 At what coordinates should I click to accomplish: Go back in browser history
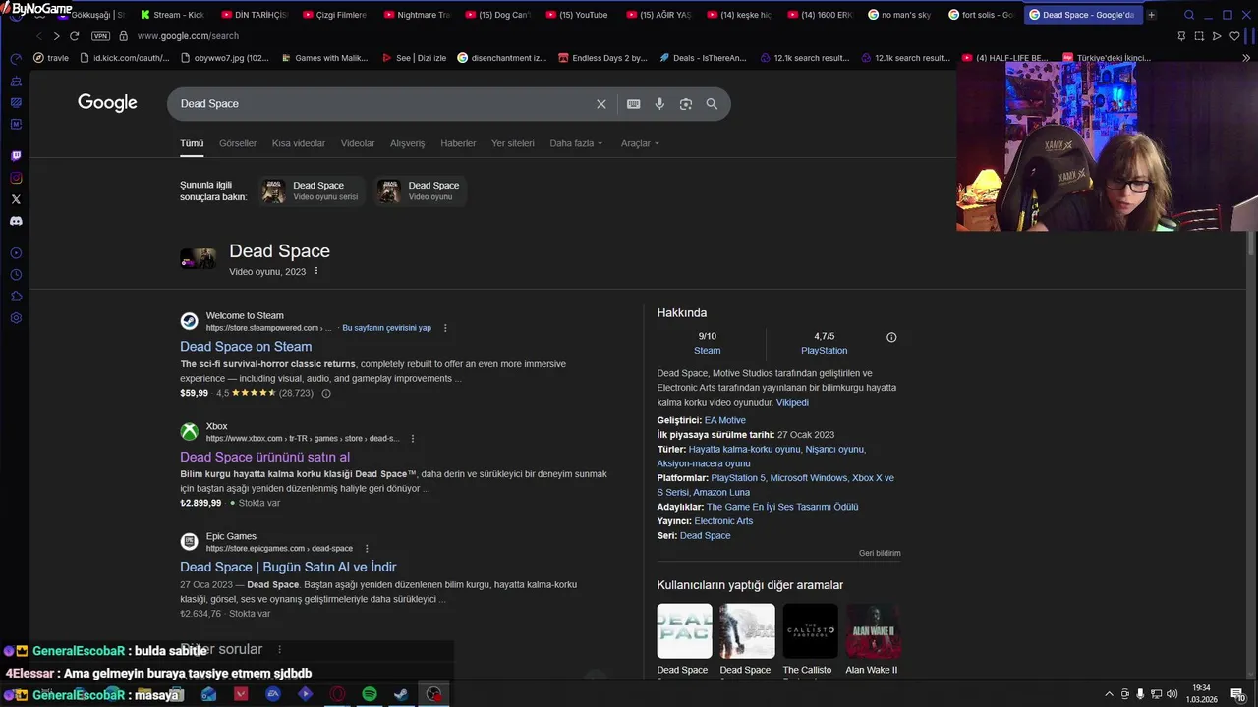tap(38, 36)
